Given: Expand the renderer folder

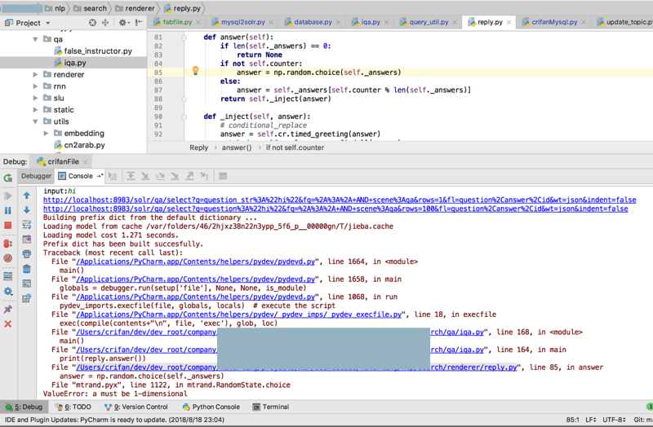Looking at the screenshot, I should pos(36,75).
